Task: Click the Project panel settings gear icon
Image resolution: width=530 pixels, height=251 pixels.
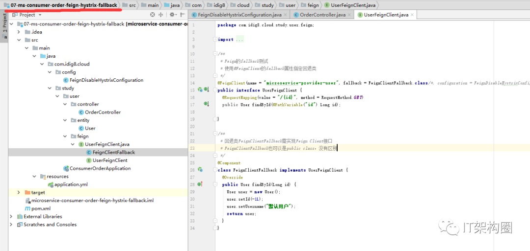Action: point(171,15)
